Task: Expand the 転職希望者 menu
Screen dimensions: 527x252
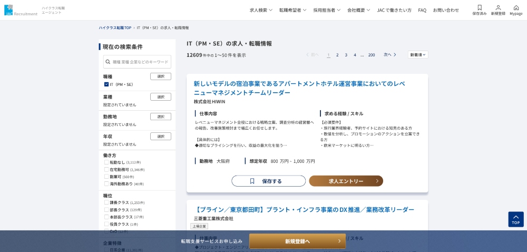Action: pos(292,10)
